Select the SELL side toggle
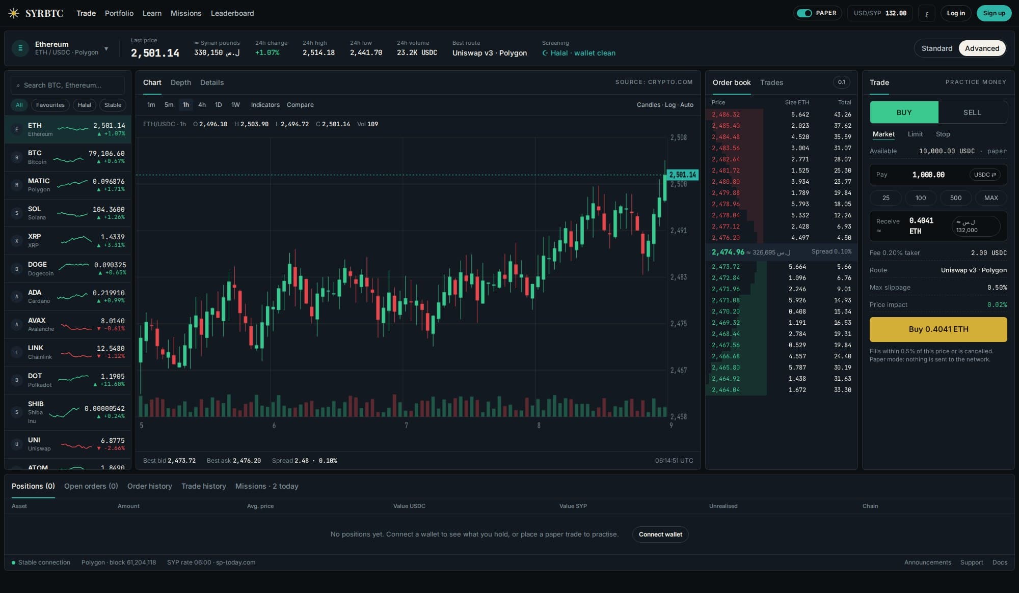This screenshot has width=1019, height=593. click(972, 112)
